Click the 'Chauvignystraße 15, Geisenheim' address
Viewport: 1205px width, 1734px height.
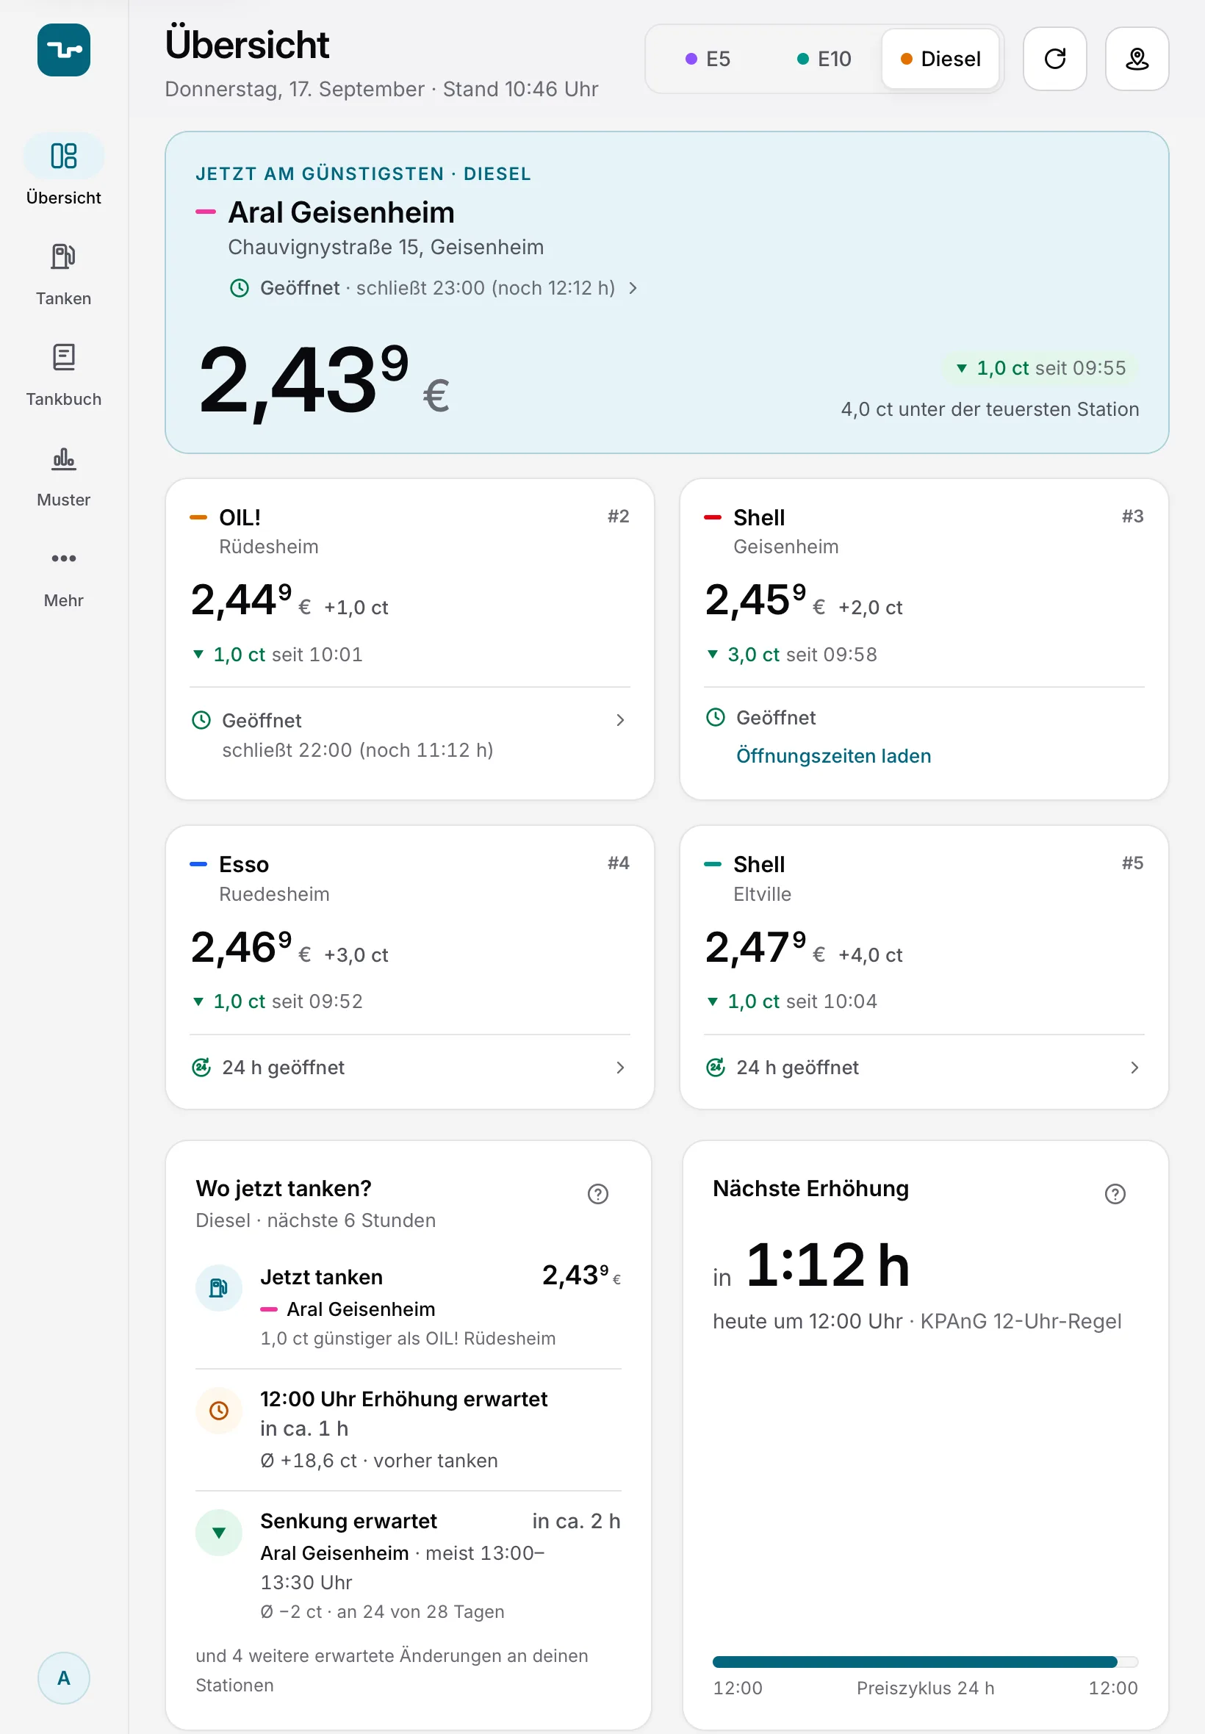click(386, 247)
